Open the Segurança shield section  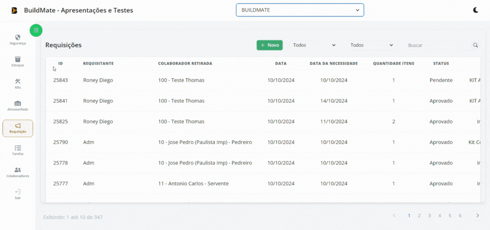click(18, 40)
